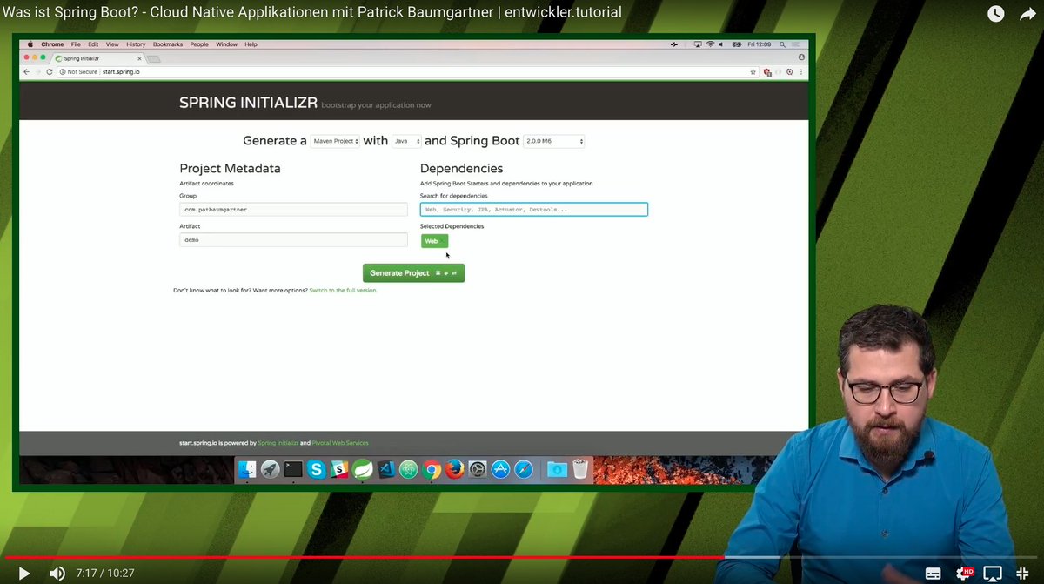This screenshot has width=1044, height=584.
Task: Click the browser back arrow
Action: 26,71
